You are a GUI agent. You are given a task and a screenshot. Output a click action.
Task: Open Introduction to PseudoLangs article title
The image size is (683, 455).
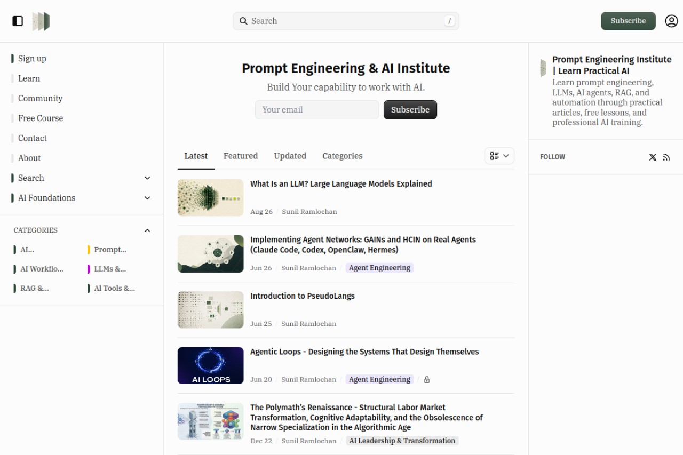pyautogui.click(x=303, y=296)
